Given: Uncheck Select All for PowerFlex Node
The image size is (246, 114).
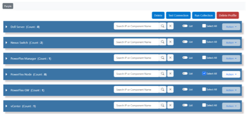Looking at the screenshot, I should [x=204, y=74].
